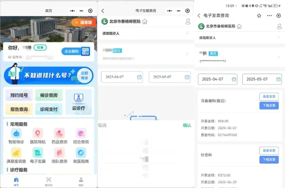Screen dimensions: 285x188
Task: Tap 查看发票 for the second invoice
Action: tap(269, 150)
